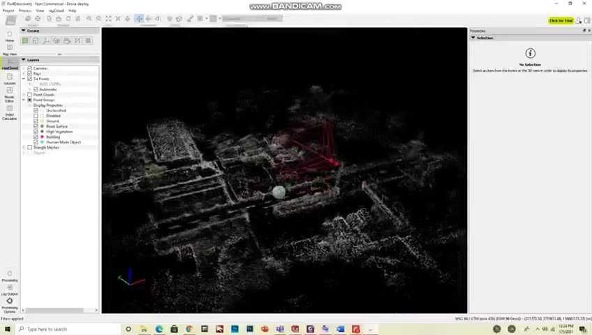Collapse the Point Groups tree node

click(24, 100)
